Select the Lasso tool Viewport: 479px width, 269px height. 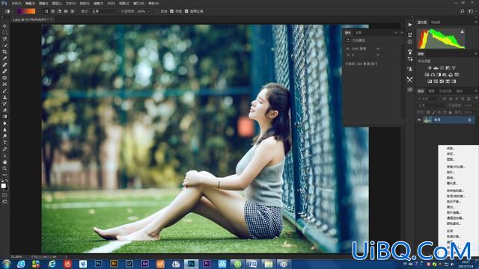click(4, 39)
